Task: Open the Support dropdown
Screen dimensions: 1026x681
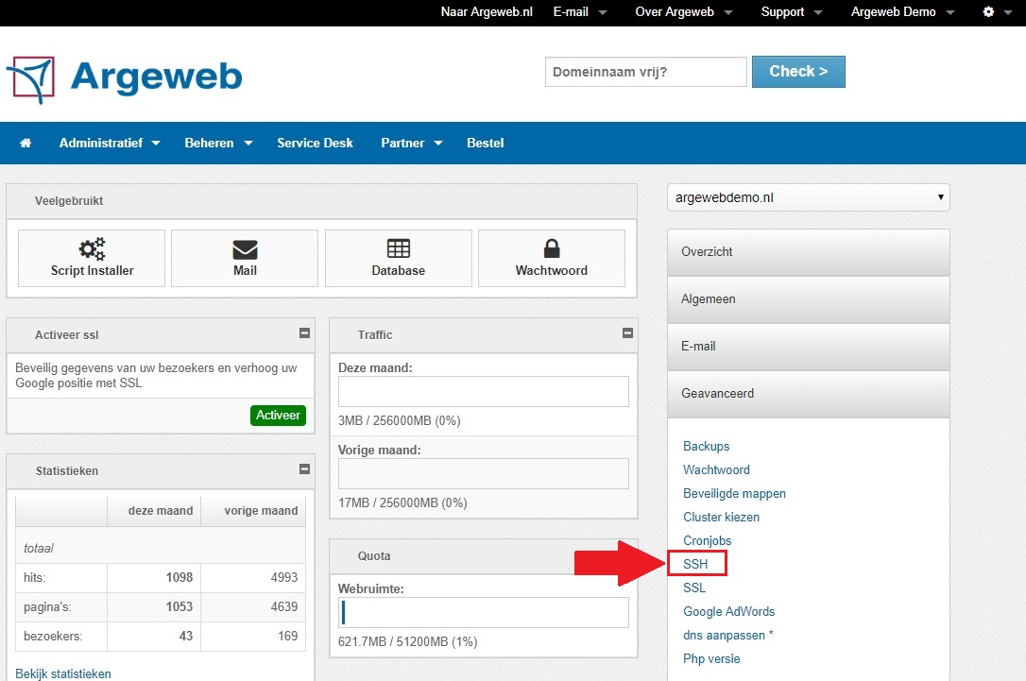Action: click(x=792, y=11)
